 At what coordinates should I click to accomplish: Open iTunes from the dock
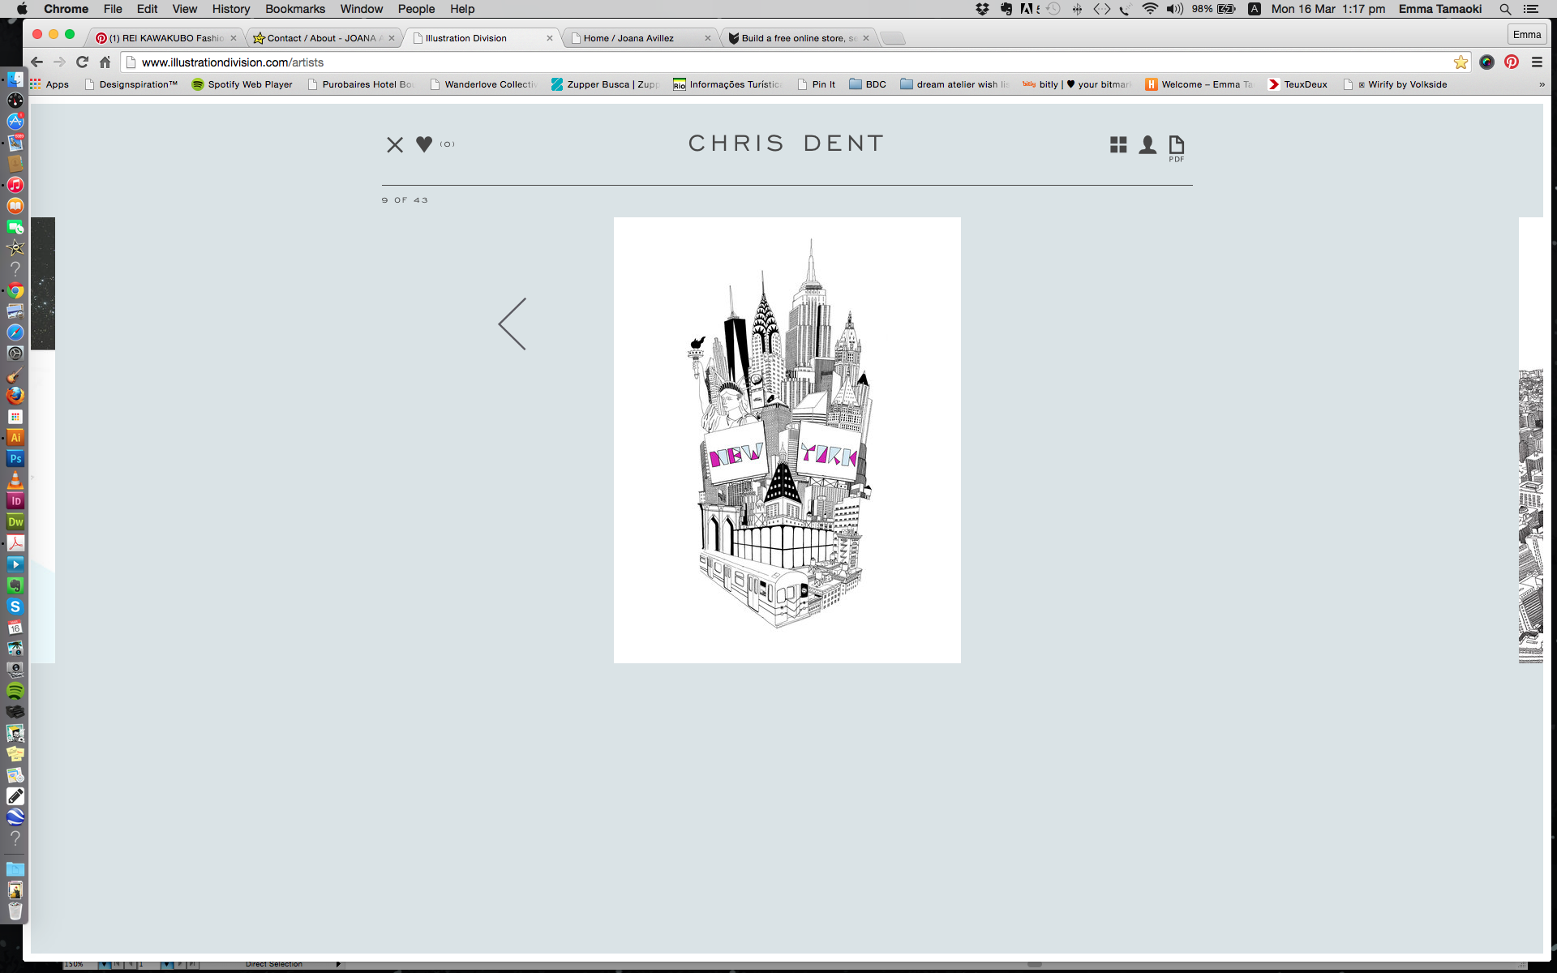click(x=15, y=185)
